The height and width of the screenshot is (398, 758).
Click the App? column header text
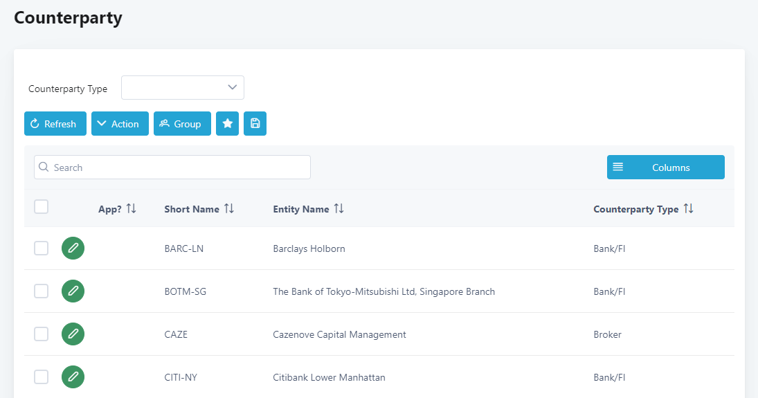tap(110, 209)
